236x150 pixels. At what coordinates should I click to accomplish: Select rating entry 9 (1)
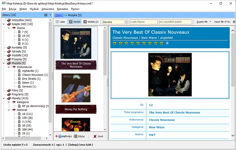click(25, 44)
